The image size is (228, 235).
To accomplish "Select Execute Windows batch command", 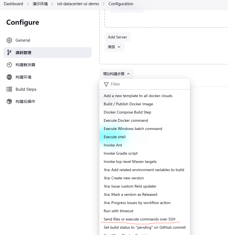I will [x=145, y=129].
